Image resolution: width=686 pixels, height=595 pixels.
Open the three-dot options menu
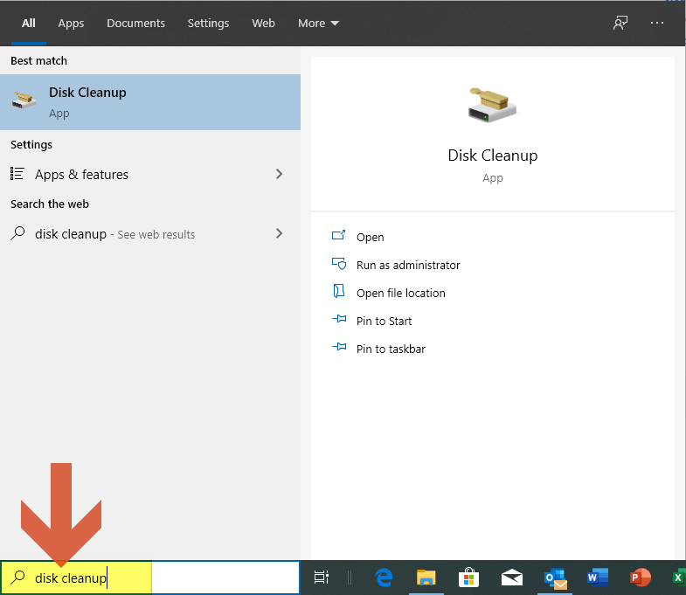(x=656, y=23)
